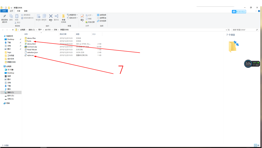262x148 pixels.
Task: Switch to the 共享 ribbon tab
Action: click(x=19, y=11)
